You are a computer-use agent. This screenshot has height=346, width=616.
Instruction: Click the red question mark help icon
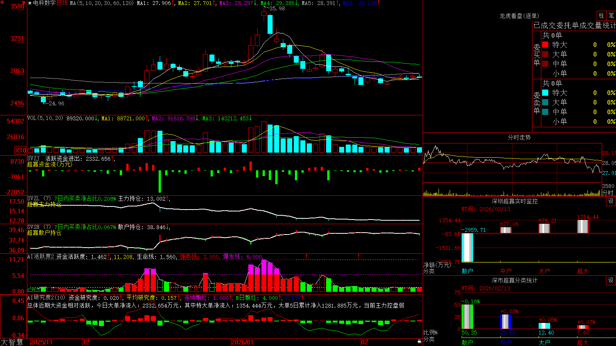[24, 2]
